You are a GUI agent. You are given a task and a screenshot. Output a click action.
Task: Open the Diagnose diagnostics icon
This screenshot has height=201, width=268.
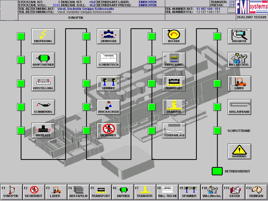point(239,36)
